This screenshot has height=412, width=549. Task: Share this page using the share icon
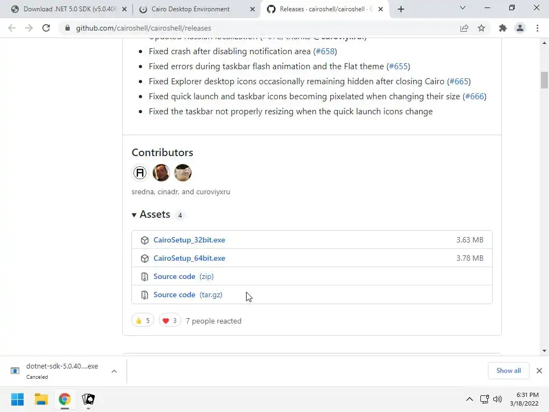[464, 28]
